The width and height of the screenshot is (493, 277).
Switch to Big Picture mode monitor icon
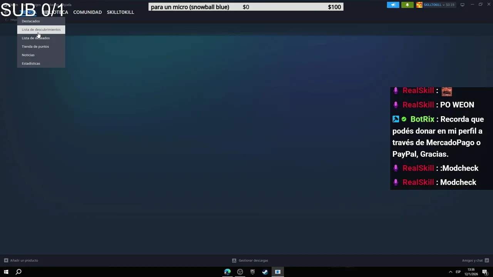(x=462, y=5)
